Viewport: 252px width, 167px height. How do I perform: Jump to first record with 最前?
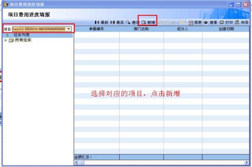(x=102, y=22)
